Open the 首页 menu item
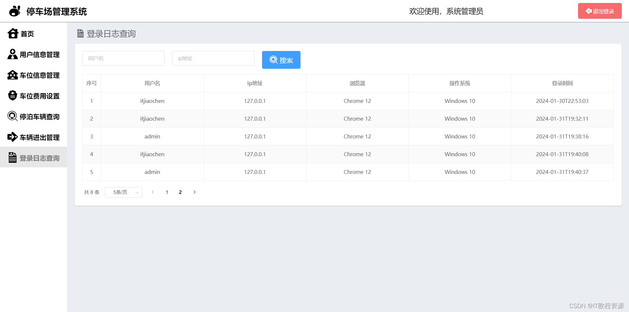629x312 pixels. 34,34
